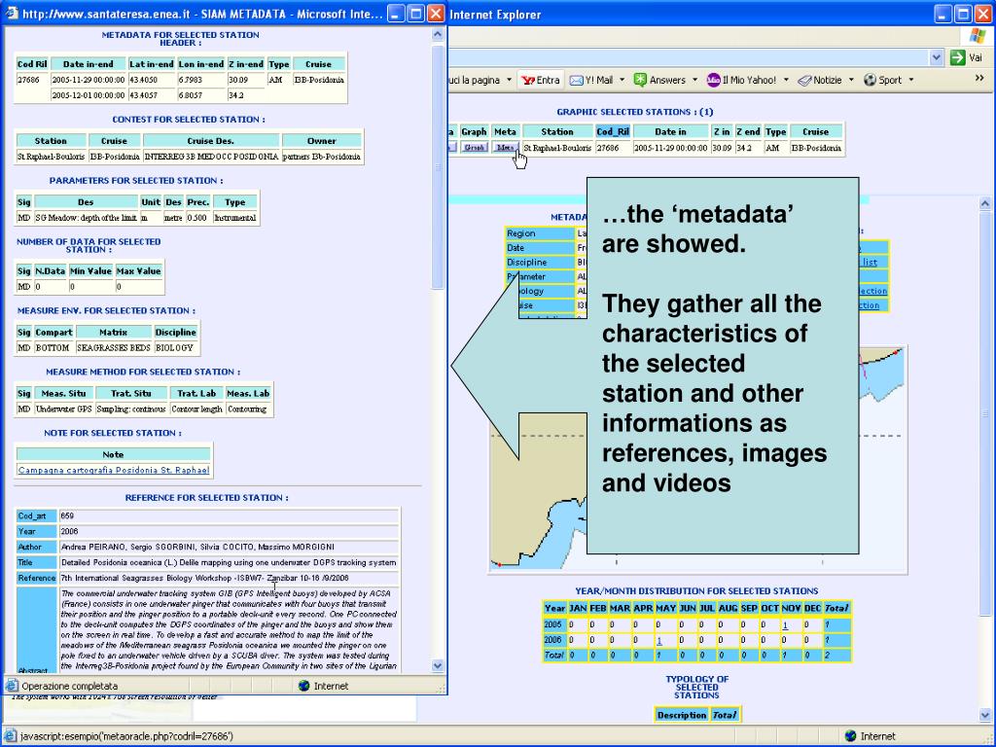The image size is (996, 747).
Task: Open address bar dropdown arrow
Action: click(937, 57)
